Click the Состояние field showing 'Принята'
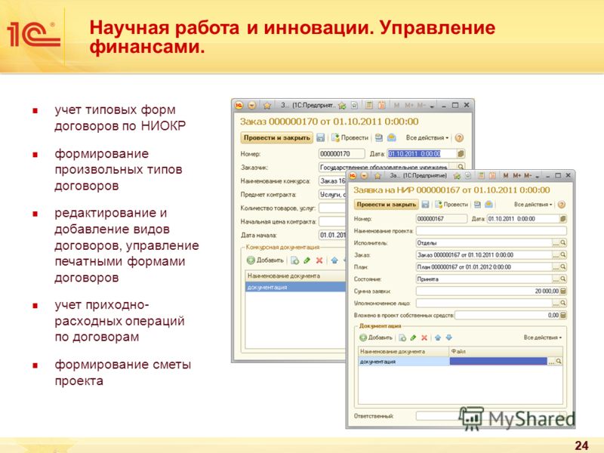 pos(484,279)
